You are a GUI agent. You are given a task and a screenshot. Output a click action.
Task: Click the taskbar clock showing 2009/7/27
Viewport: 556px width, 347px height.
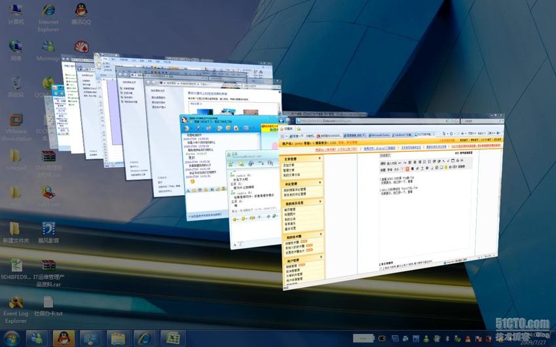535,339
